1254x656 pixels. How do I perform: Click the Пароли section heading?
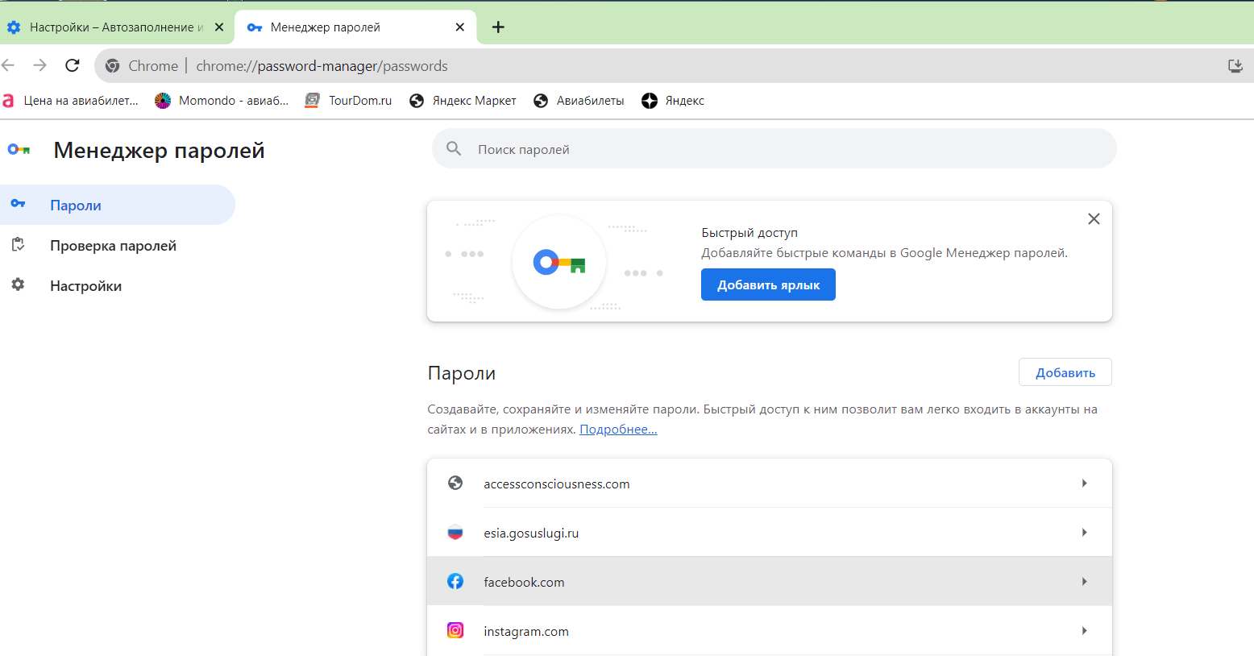pyautogui.click(x=462, y=373)
